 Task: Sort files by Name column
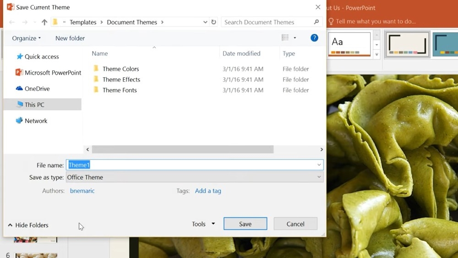coord(100,54)
